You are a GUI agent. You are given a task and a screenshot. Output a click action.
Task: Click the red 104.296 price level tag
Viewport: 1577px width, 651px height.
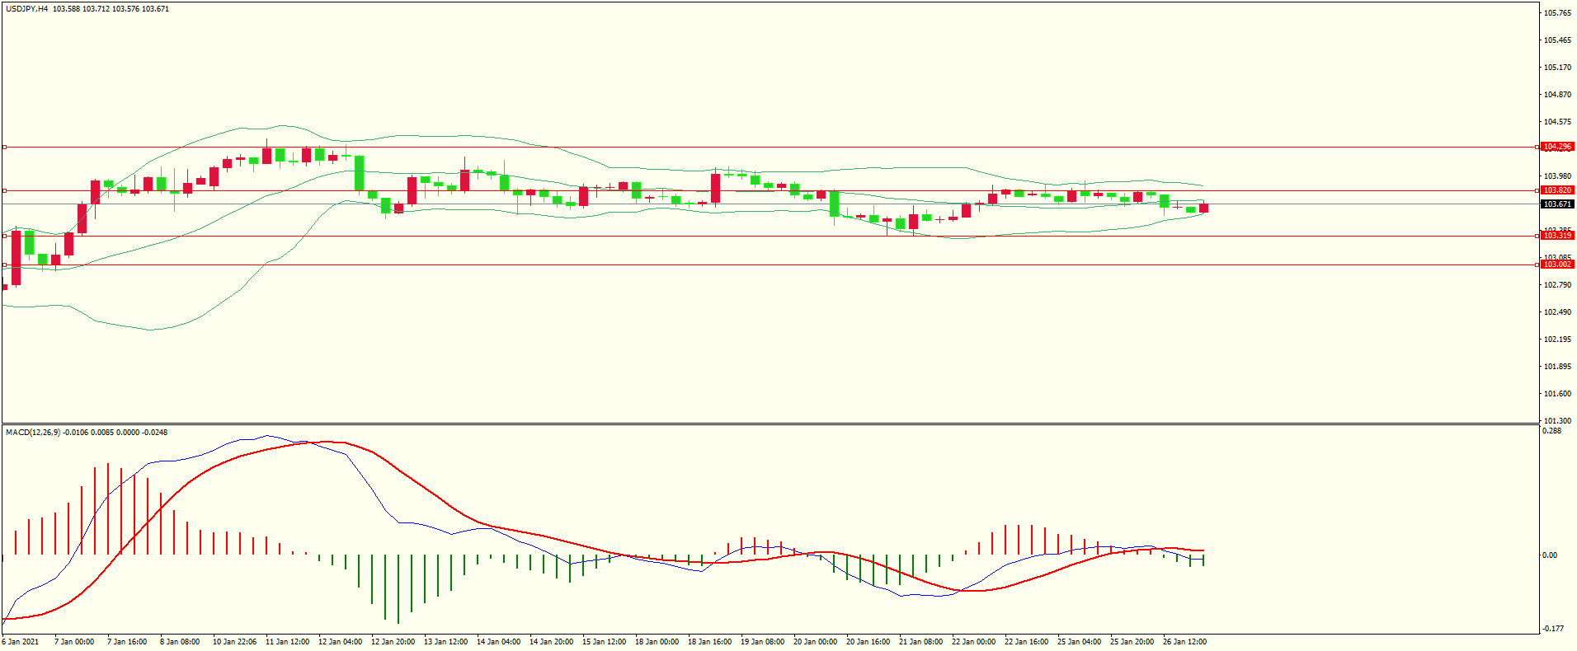1557,147
